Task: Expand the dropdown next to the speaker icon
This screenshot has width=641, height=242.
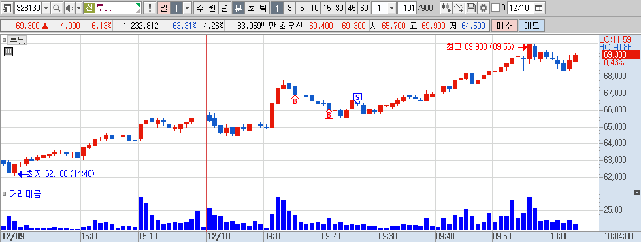Action: (x=78, y=7)
